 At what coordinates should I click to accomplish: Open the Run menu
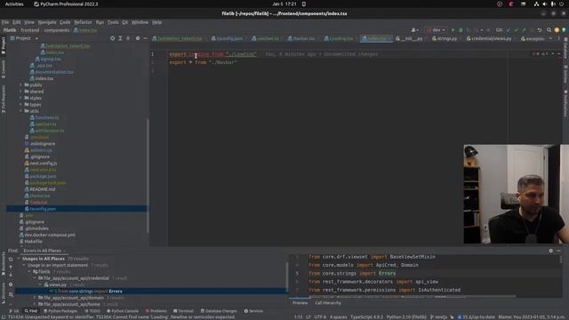[100, 22]
